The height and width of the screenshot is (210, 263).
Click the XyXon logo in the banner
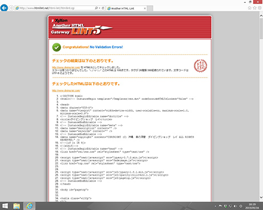(x=59, y=21)
